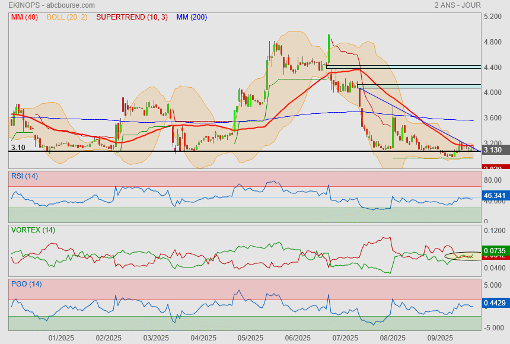Click the 4.400 price axis level
510x344 pixels.
click(493, 68)
